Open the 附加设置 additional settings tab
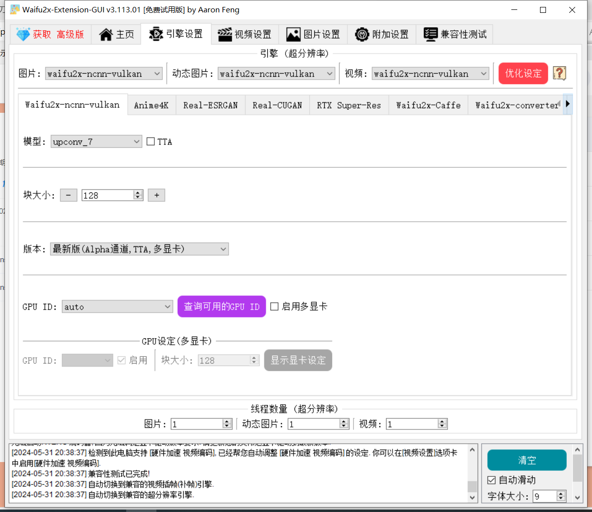The image size is (592, 512). tap(382, 35)
